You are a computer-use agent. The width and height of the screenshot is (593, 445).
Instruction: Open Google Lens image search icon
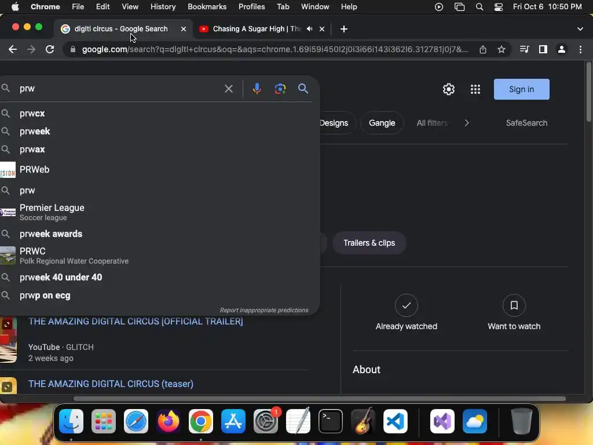(x=280, y=89)
